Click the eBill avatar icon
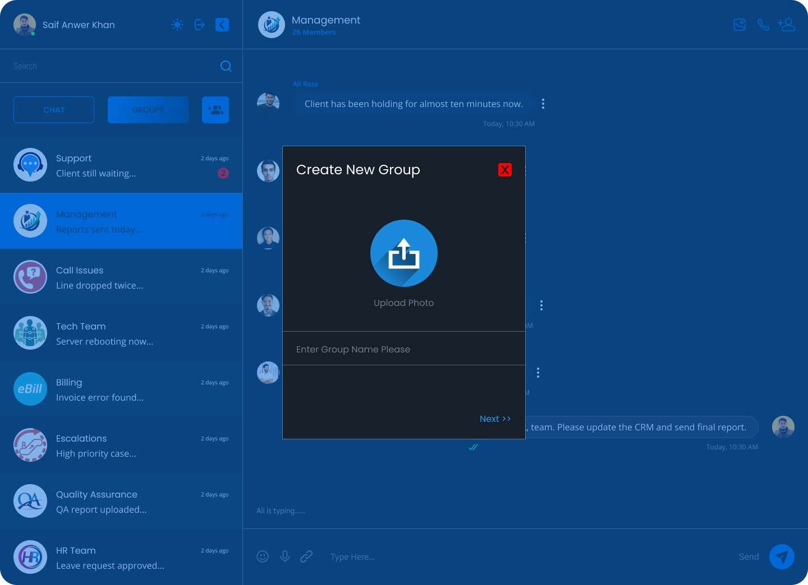The height and width of the screenshot is (585, 808). click(30, 389)
